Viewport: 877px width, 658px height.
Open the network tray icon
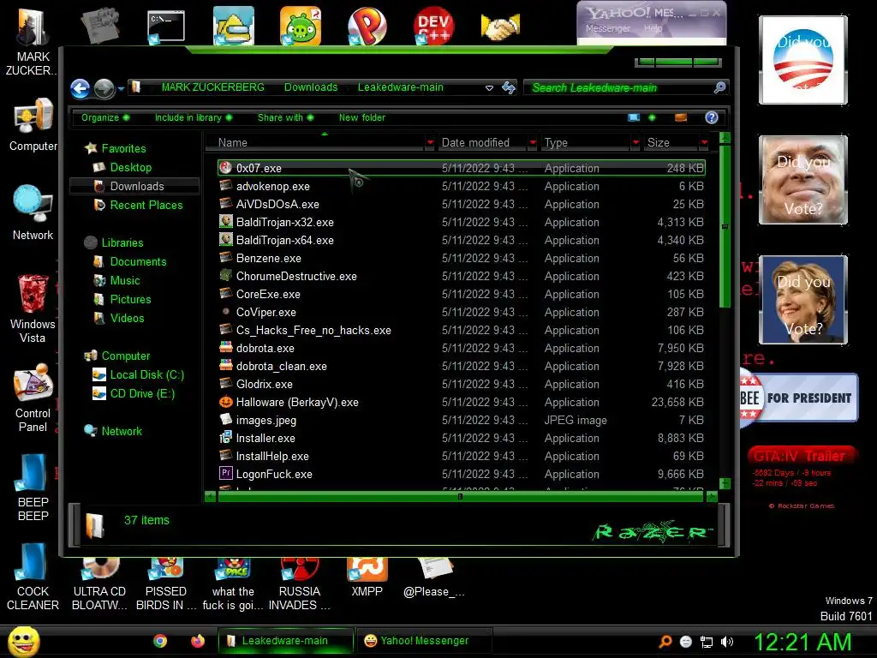[x=707, y=642]
